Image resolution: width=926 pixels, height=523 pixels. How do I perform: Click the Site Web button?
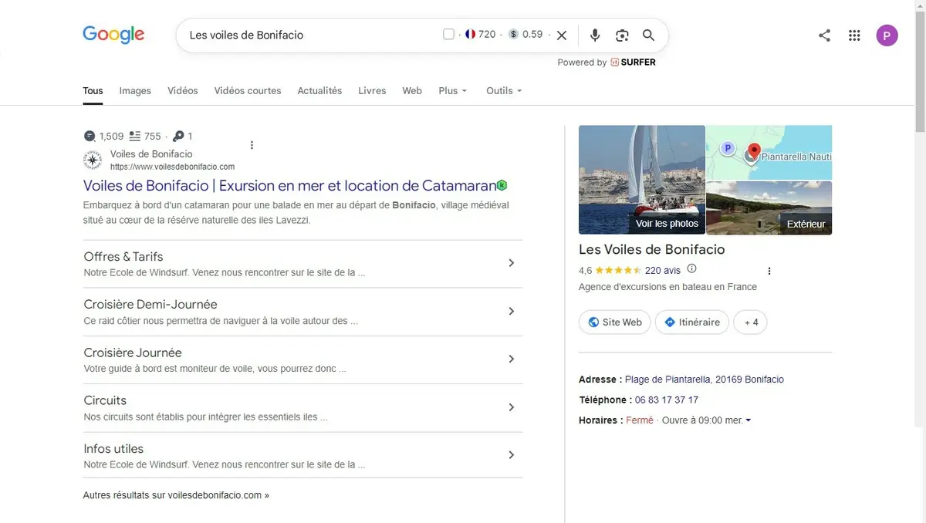click(615, 322)
